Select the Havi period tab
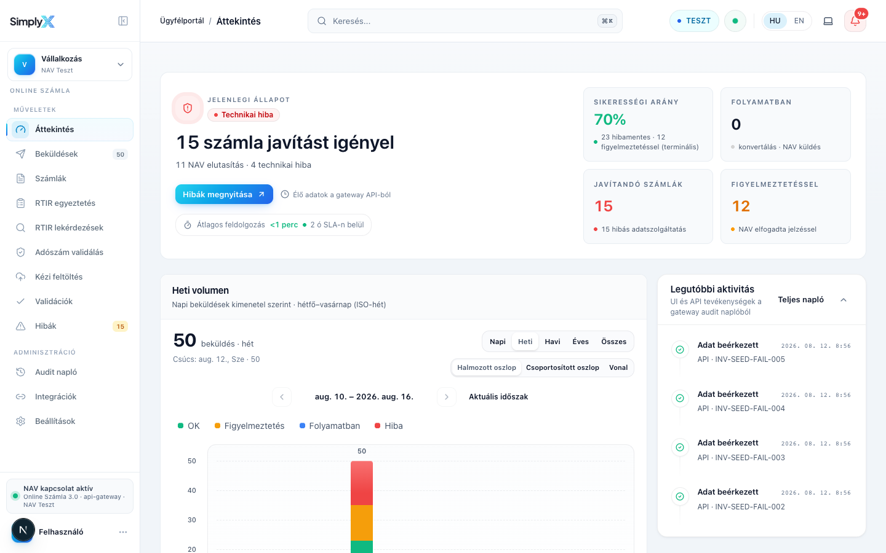This screenshot has height=553, width=886. point(553,342)
